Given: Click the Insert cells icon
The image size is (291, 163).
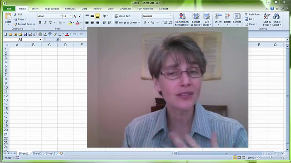Looking at the screenshot, I should click(x=218, y=16).
